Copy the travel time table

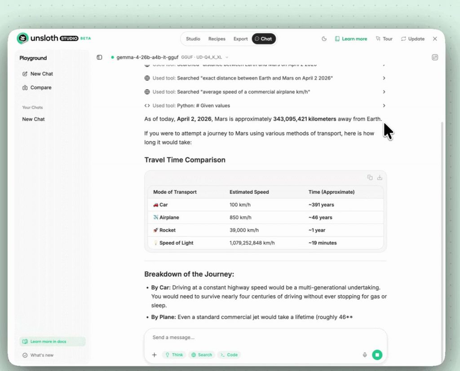click(370, 177)
